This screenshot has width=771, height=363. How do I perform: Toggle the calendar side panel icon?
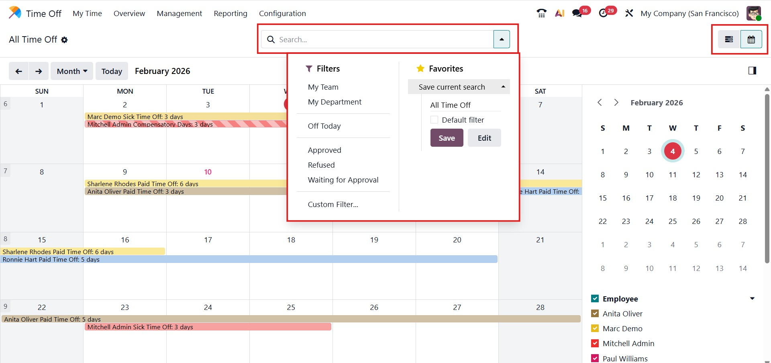[752, 71]
